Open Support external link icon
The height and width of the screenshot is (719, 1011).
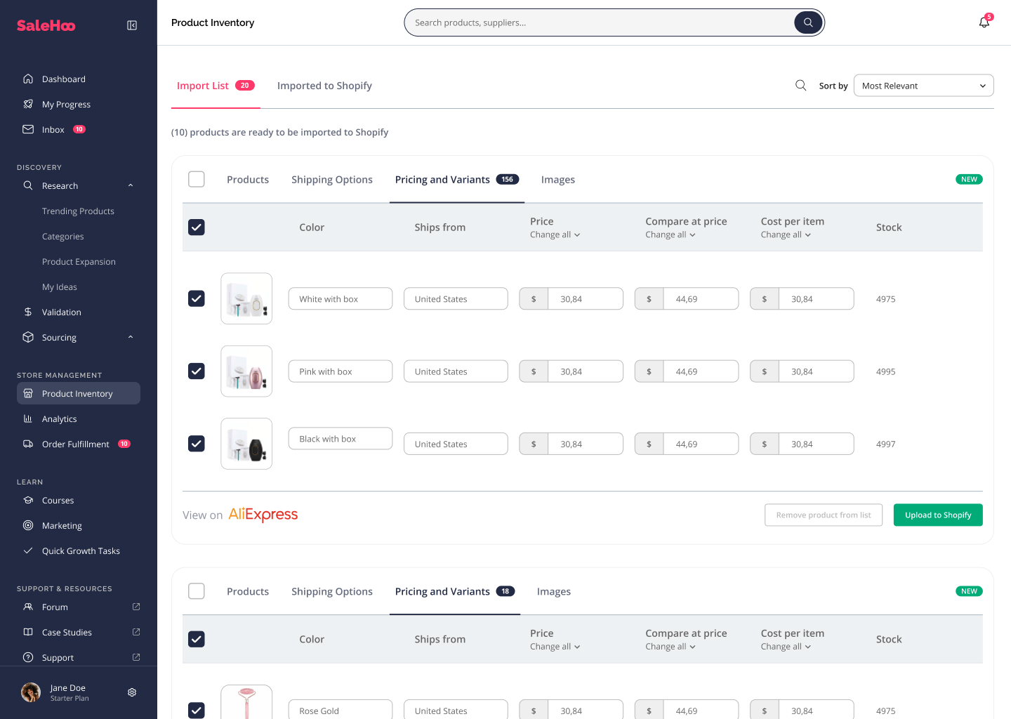coord(136,657)
